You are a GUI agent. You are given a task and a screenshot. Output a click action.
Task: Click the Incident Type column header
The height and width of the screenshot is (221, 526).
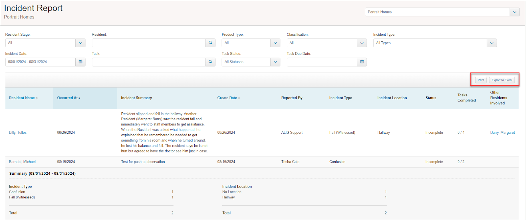point(341,98)
